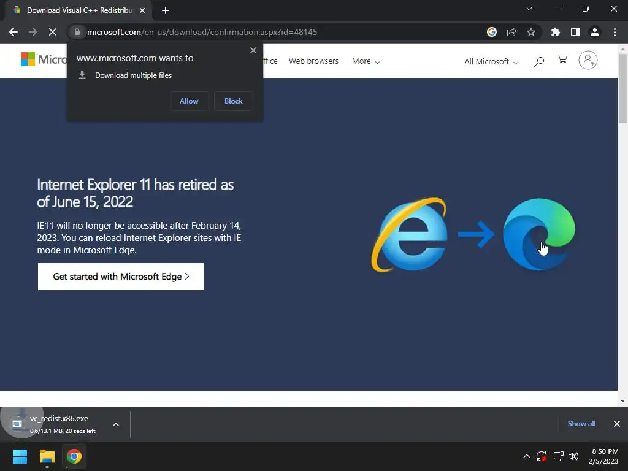Open the network tray icon

558,456
